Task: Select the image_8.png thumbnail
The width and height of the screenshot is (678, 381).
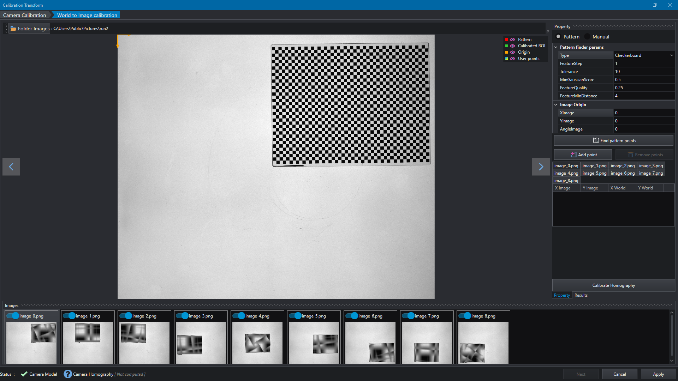Action: (483, 343)
